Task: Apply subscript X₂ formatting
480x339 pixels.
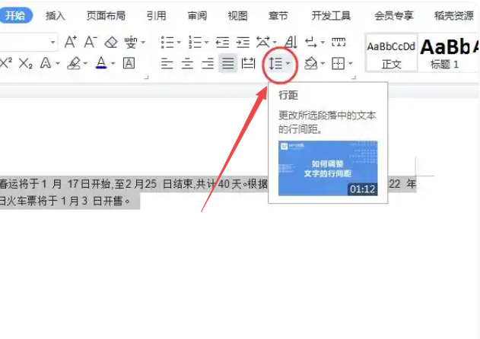Action: coord(25,63)
